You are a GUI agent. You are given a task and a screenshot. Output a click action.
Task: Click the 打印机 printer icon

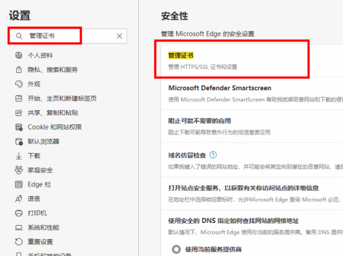pyautogui.click(x=19, y=213)
